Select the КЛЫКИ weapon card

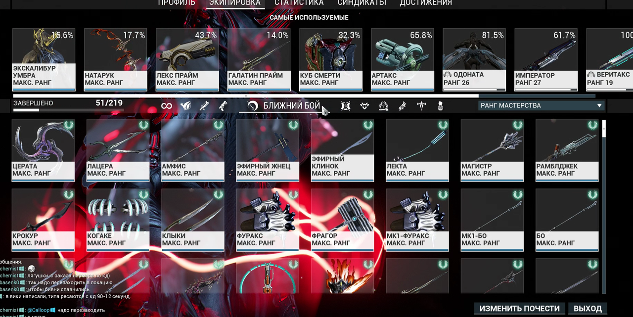pyautogui.click(x=193, y=220)
